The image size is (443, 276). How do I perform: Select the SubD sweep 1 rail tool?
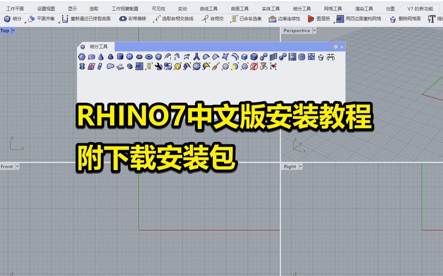pyautogui.click(x=168, y=57)
